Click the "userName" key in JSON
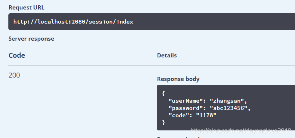295x138 pixels. (x=186, y=101)
